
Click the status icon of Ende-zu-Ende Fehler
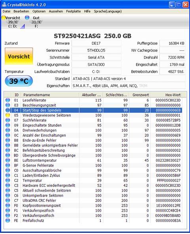[x=8, y=140]
